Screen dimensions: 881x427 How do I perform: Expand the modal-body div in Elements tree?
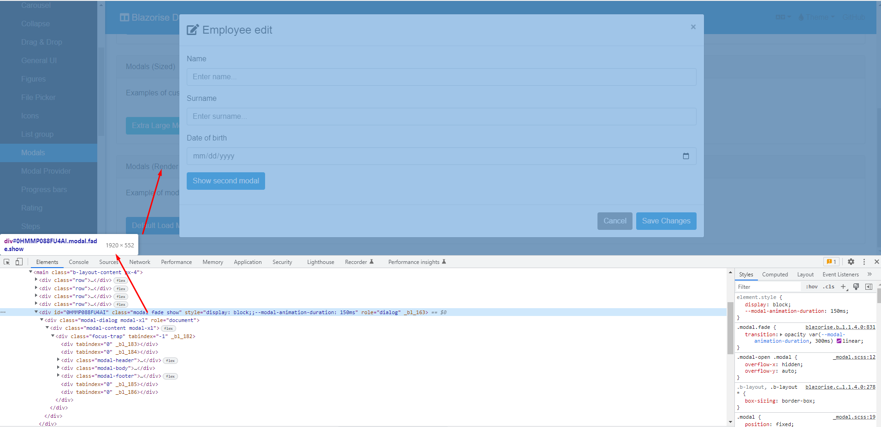coord(58,368)
